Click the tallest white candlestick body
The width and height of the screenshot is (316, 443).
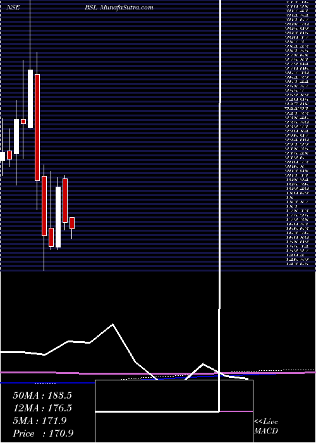(x=58, y=217)
